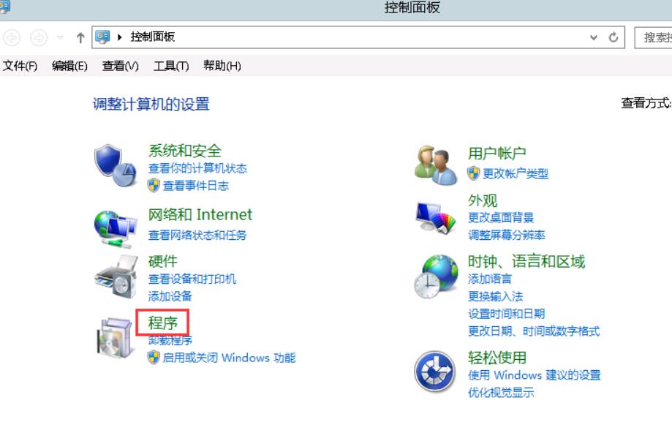Open the 程序 category heading
Screen dimensions: 672x433
coord(163,323)
